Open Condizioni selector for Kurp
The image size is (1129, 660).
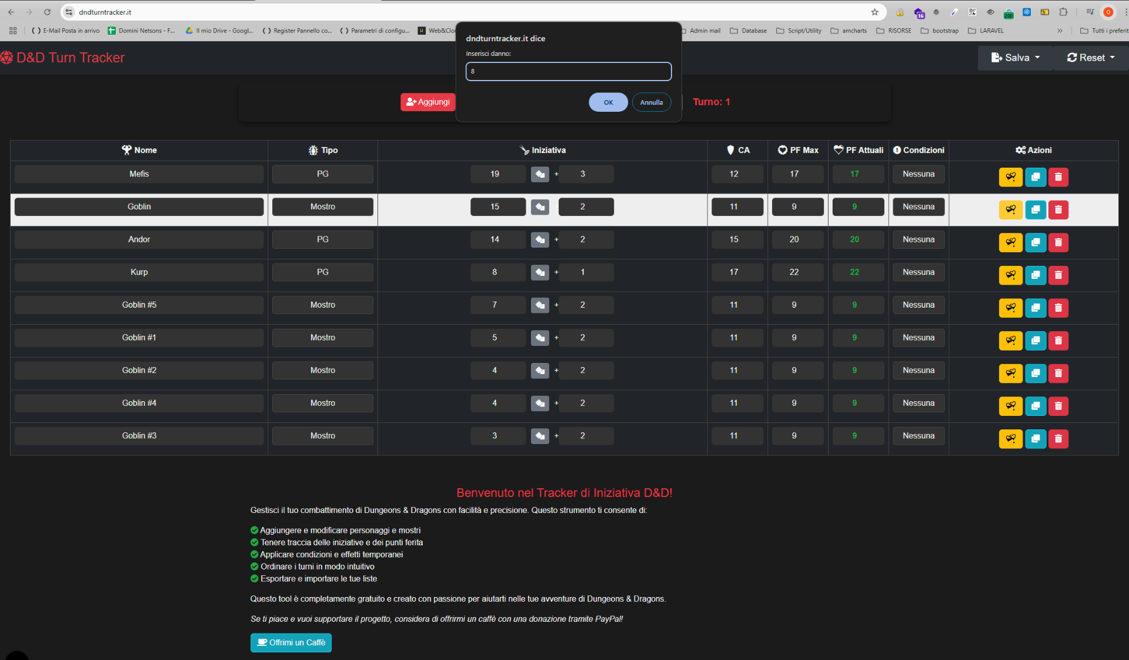918,272
